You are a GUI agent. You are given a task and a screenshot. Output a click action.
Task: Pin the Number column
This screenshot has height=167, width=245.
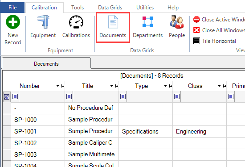[x=62, y=86]
